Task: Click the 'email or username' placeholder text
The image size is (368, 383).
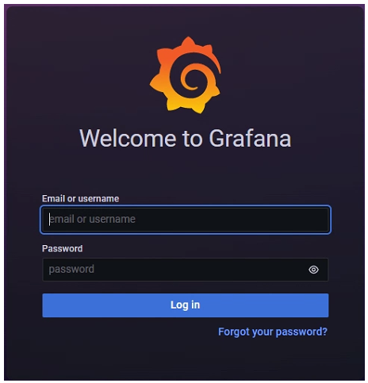Action: pyautogui.click(x=92, y=219)
